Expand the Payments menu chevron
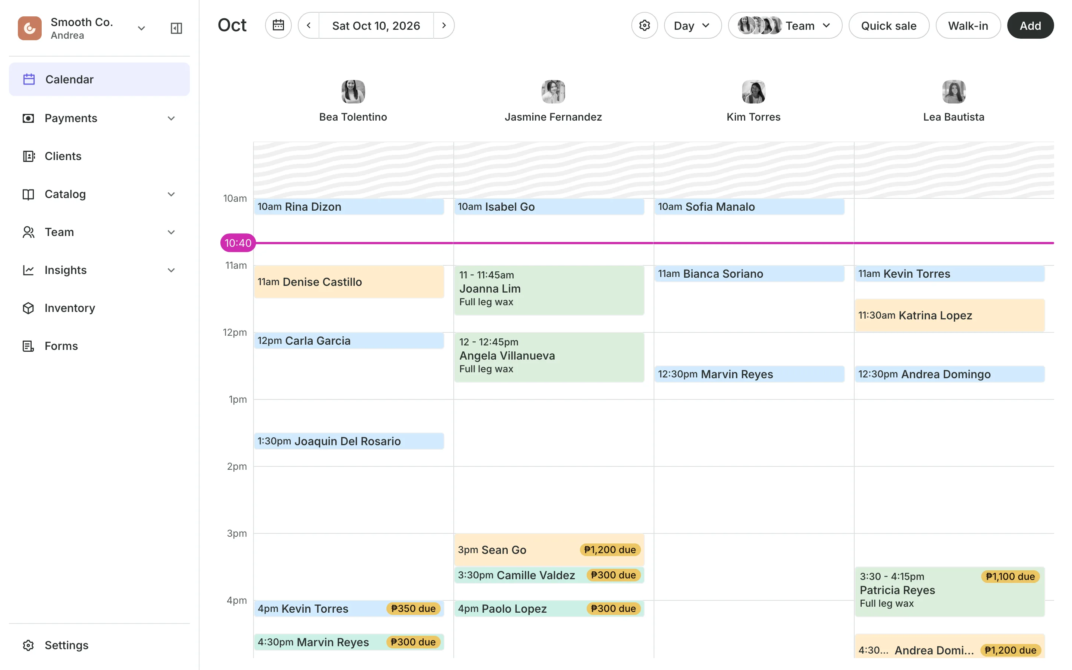This screenshot has width=1072, height=670. [172, 118]
